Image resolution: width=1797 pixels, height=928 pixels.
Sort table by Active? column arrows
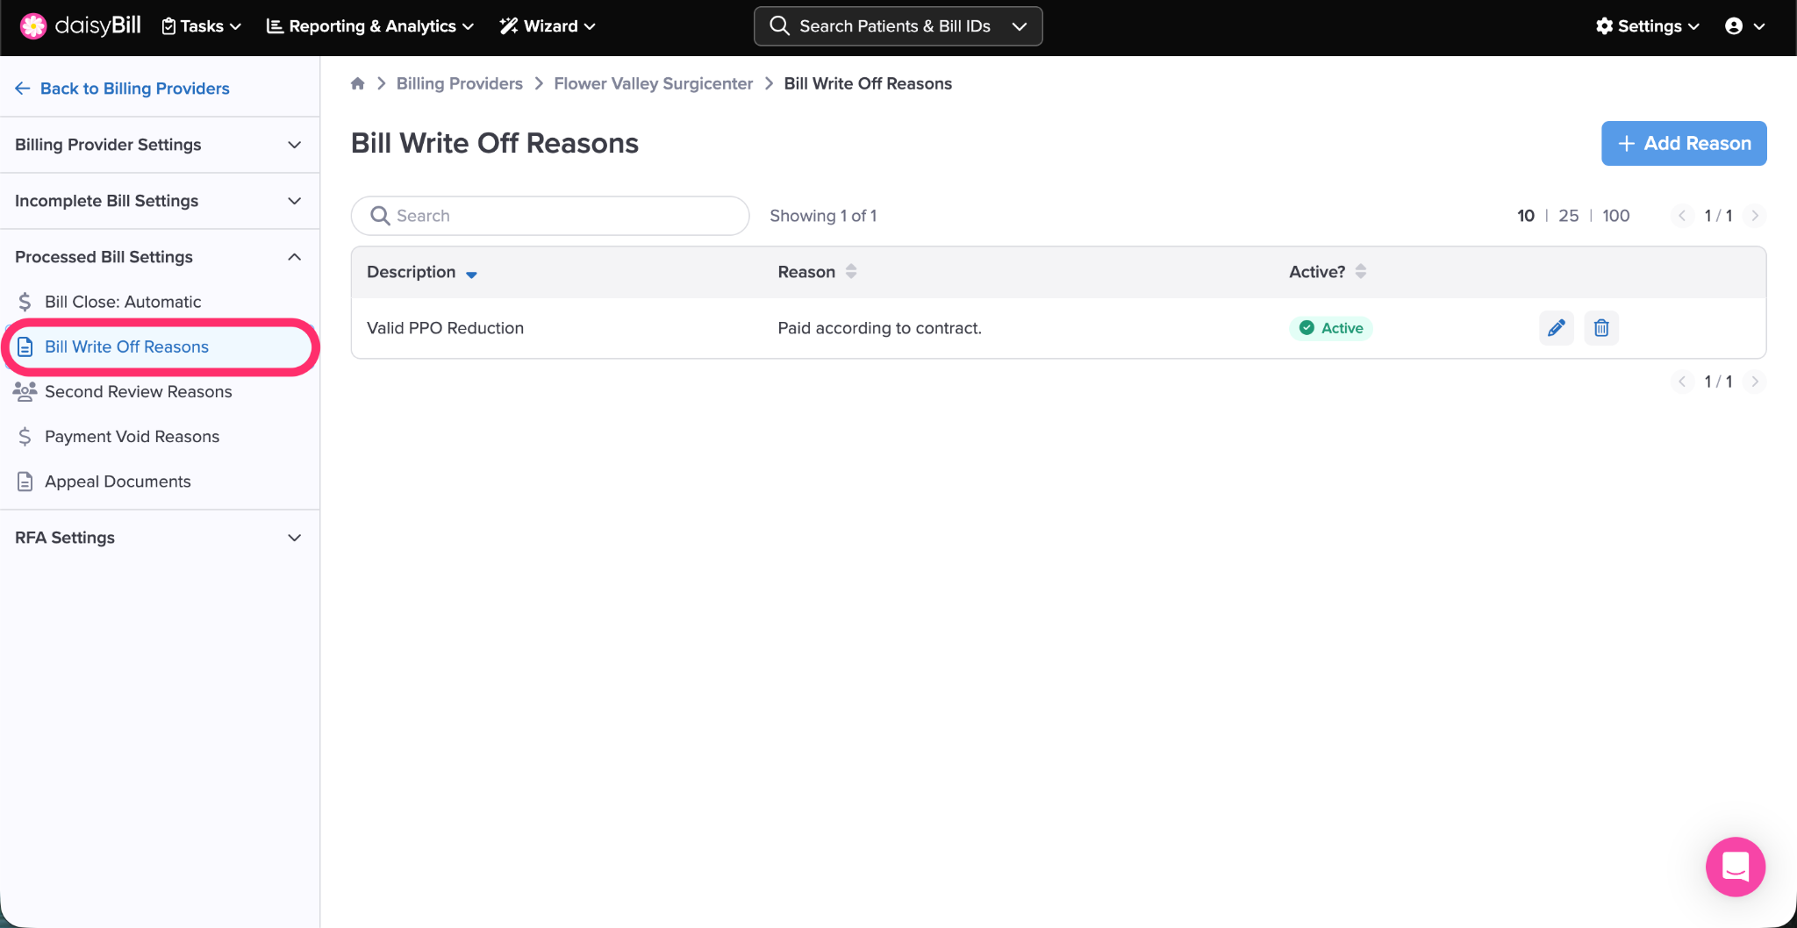pyautogui.click(x=1361, y=272)
